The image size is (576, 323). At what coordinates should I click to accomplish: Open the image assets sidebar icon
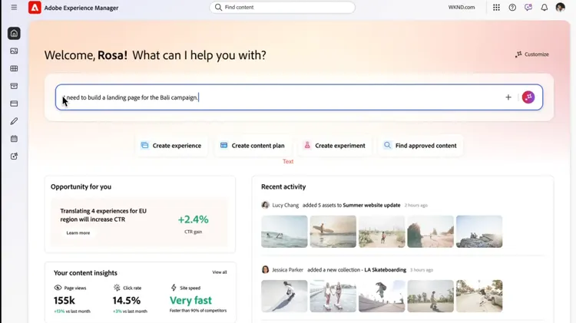point(14,51)
